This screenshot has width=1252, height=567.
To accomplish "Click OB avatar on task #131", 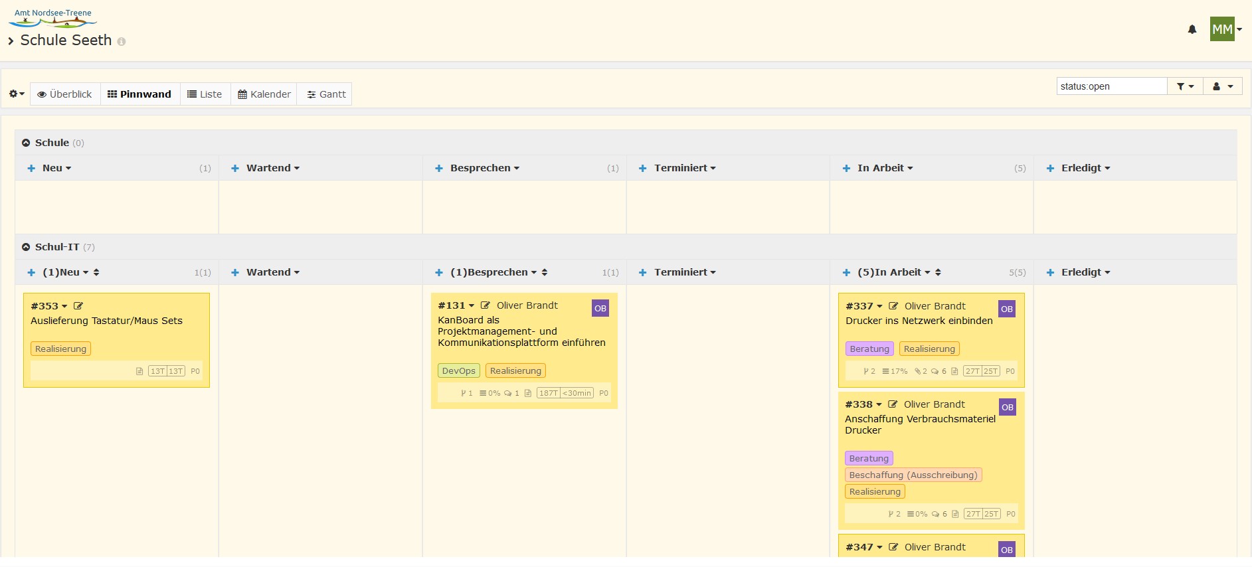I will tap(600, 308).
